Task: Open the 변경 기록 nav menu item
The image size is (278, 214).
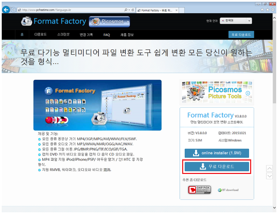Action: coord(86,35)
